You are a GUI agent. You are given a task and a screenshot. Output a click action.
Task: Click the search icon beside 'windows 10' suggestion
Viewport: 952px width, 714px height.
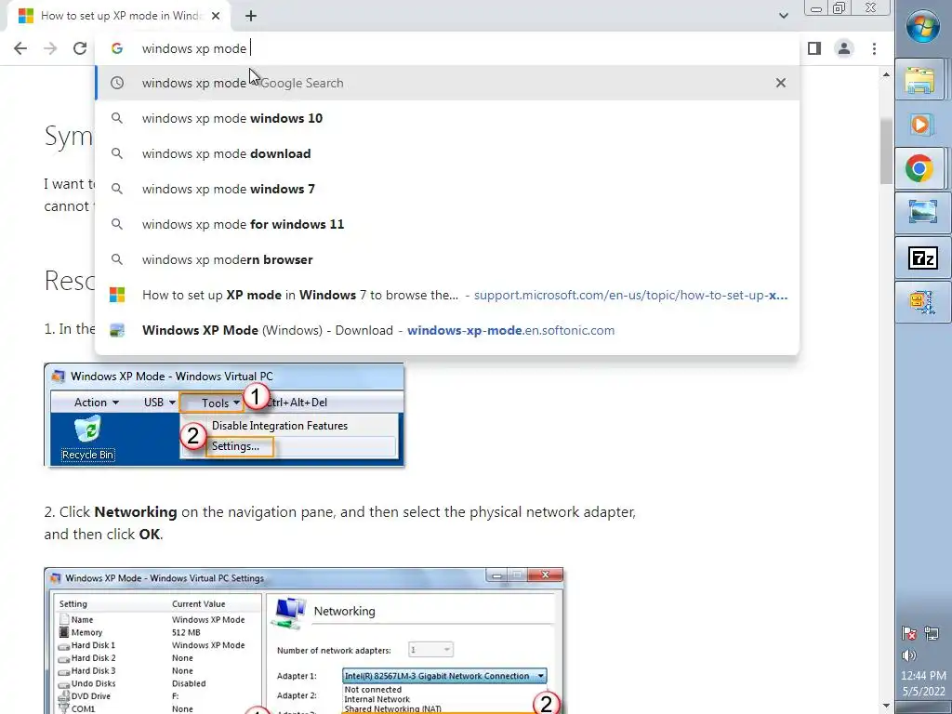117,118
